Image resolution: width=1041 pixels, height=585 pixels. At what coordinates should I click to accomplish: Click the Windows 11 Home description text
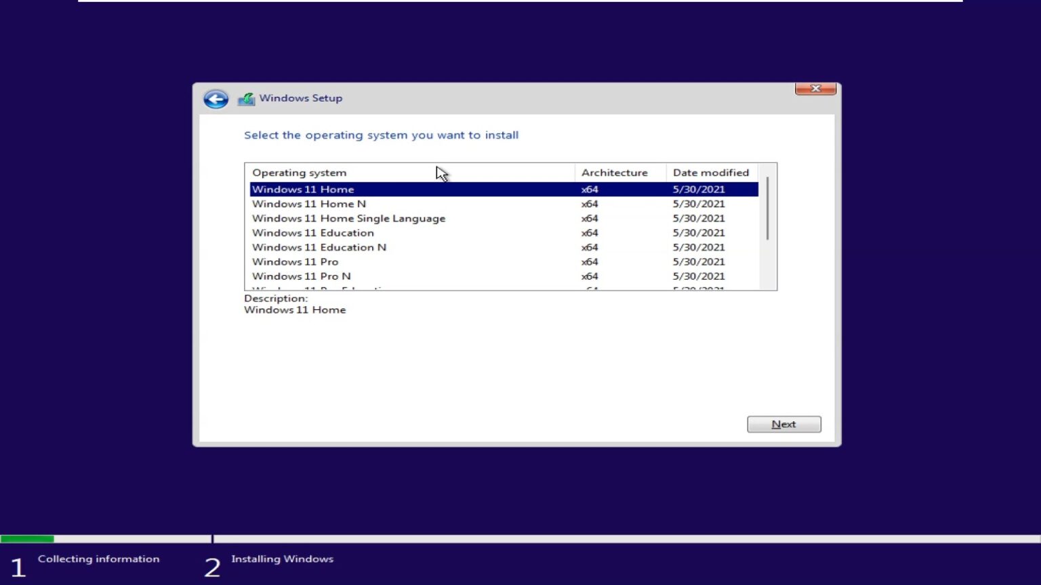[x=295, y=309]
